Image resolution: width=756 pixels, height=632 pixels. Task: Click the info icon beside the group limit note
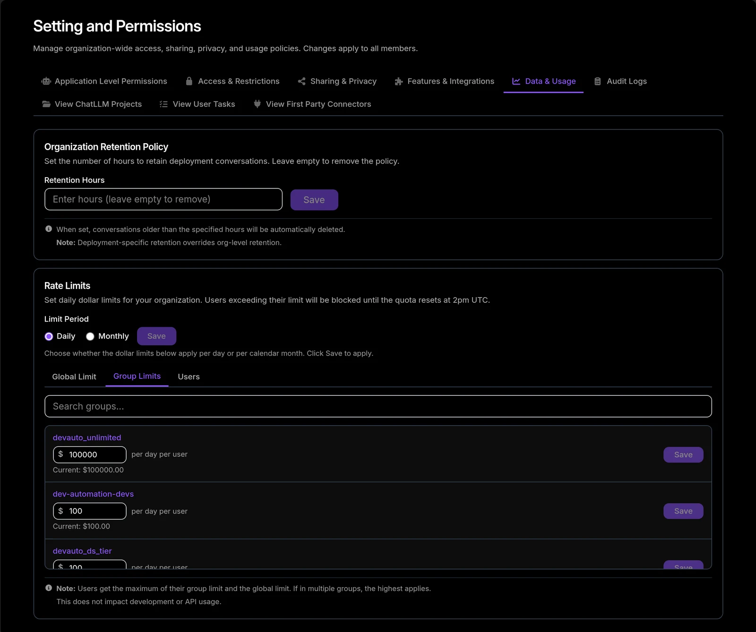click(x=49, y=588)
